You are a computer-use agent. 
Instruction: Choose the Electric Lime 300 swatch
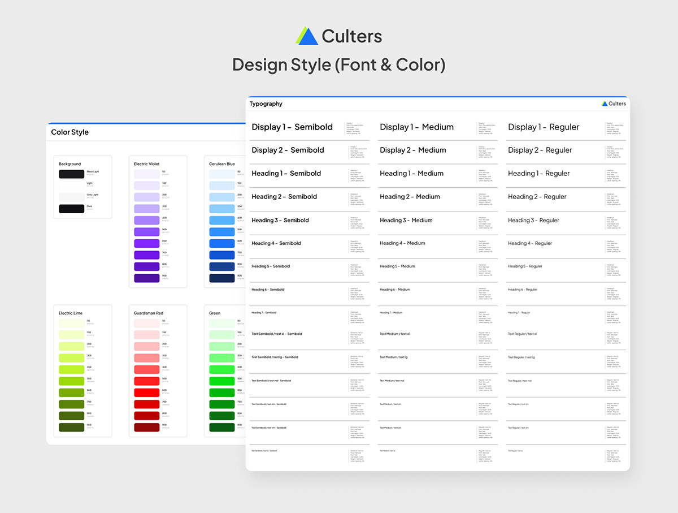coord(71,358)
